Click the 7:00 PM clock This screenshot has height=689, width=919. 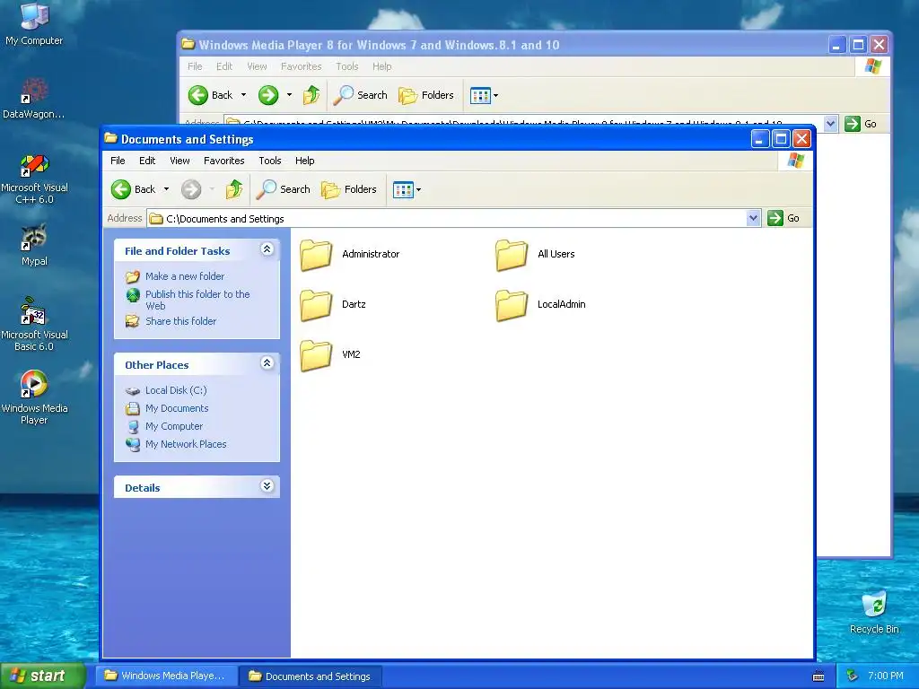click(886, 676)
